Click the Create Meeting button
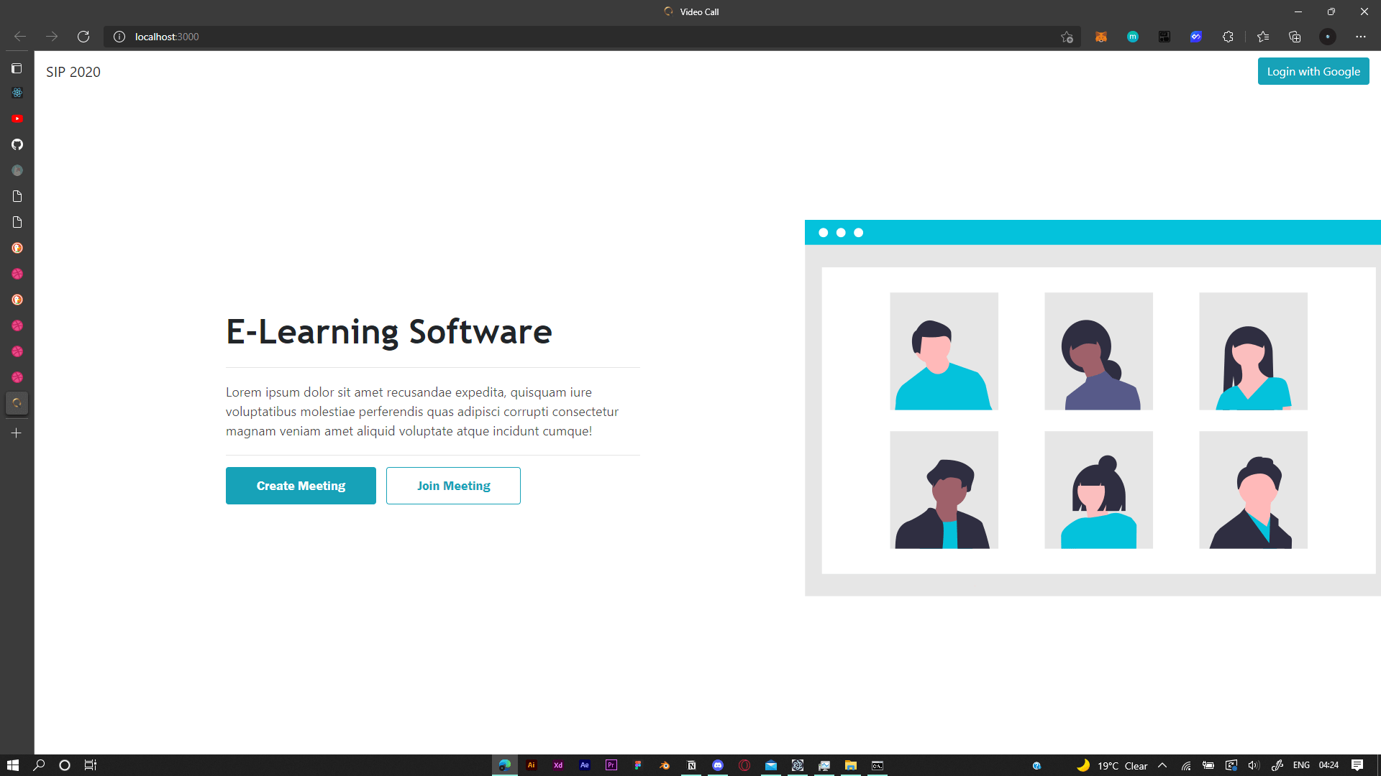This screenshot has width=1381, height=776. 301,486
